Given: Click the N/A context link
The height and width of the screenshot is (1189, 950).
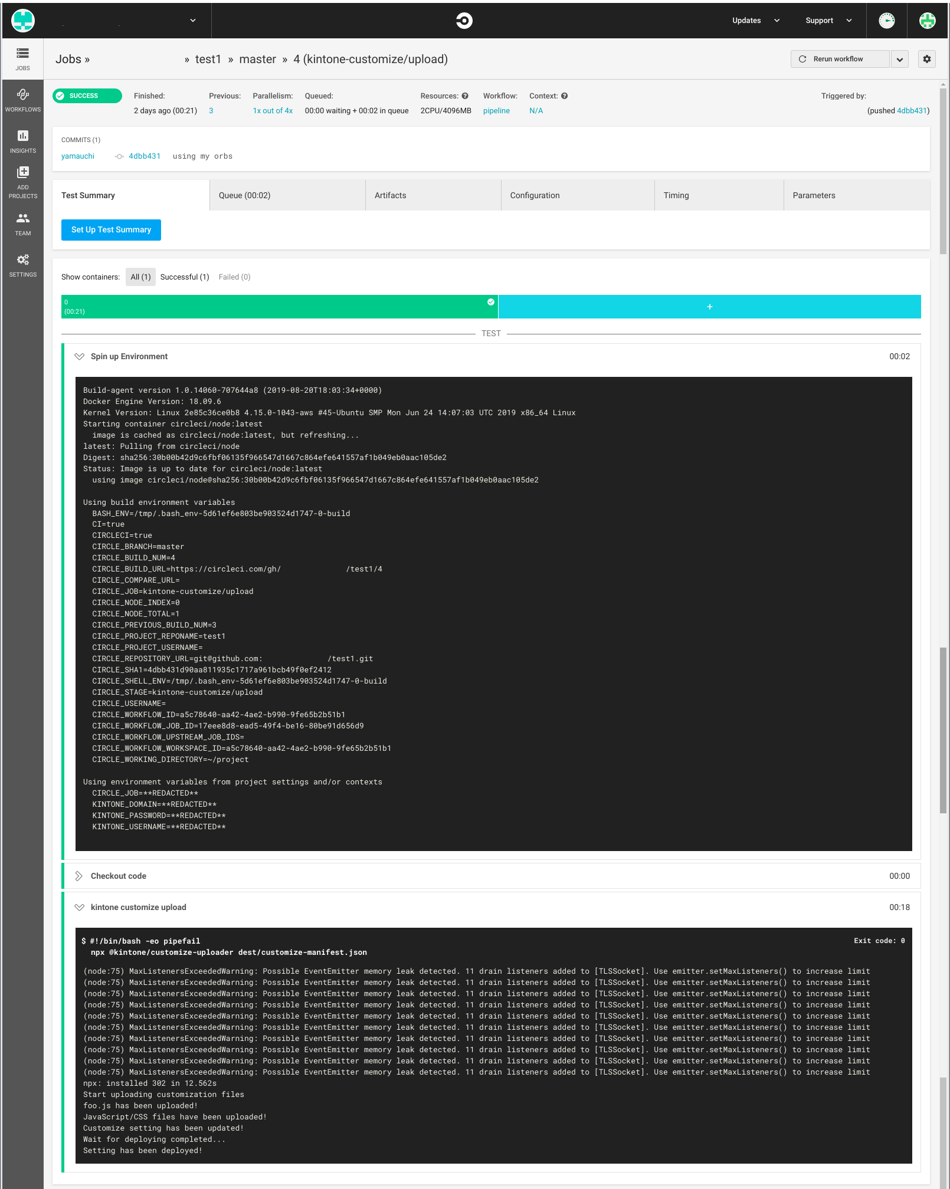Looking at the screenshot, I should (x=536, y=110).
